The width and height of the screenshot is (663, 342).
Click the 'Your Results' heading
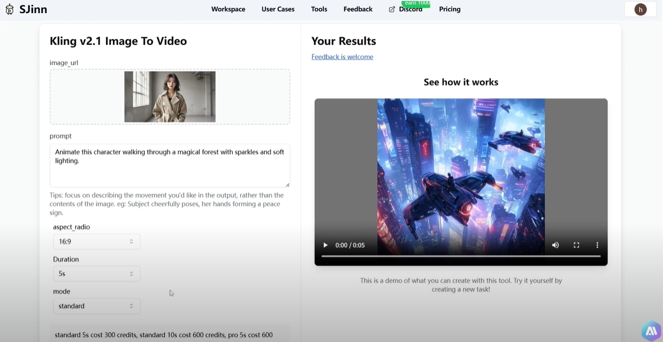[343, 41]
